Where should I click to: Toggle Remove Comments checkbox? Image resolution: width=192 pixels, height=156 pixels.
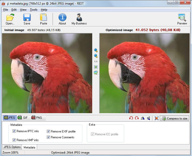tap(49, 137)
